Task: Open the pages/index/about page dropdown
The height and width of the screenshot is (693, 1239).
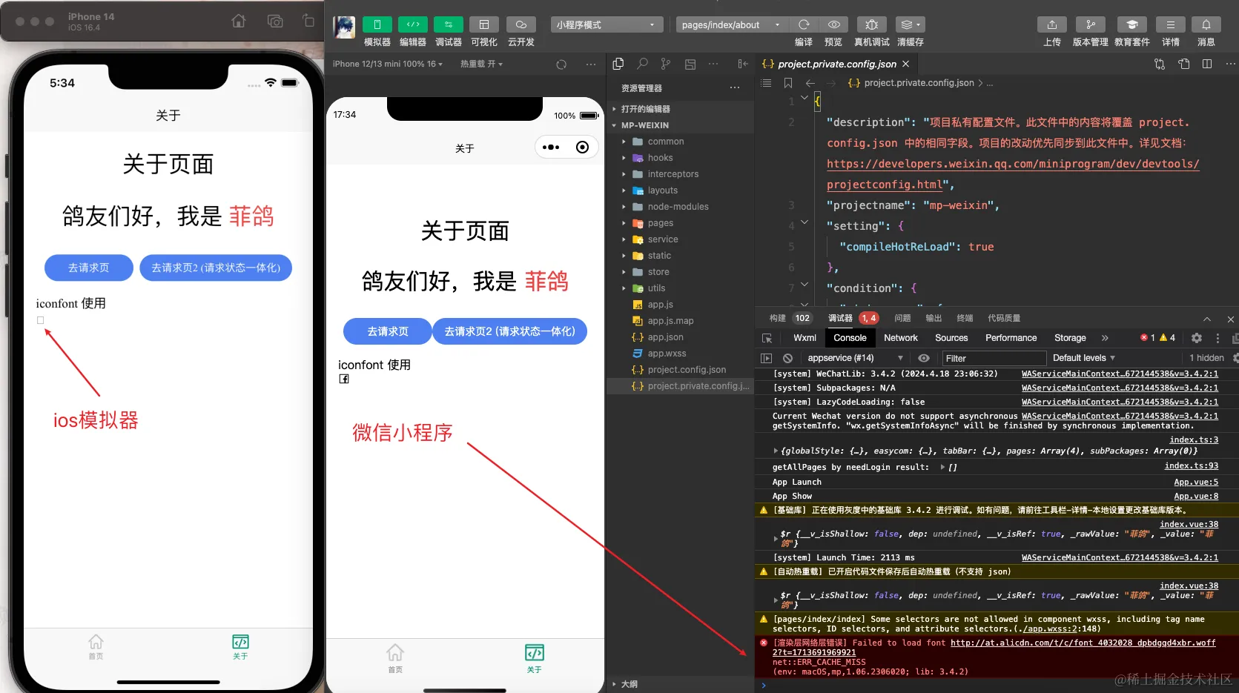Action: pyautogui.click(x=731, y=24)
